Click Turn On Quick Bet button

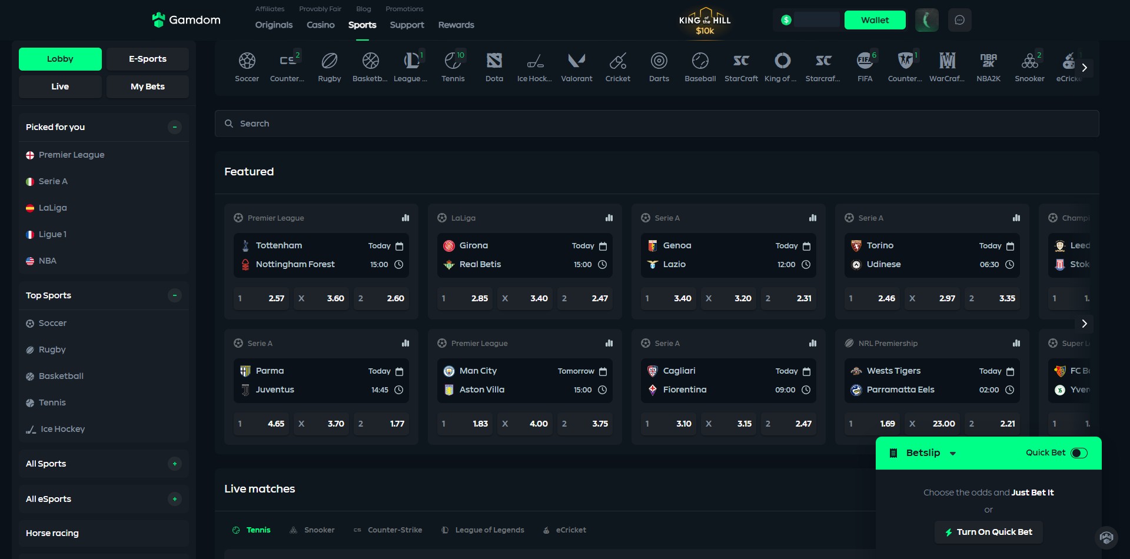click(989, 532)
